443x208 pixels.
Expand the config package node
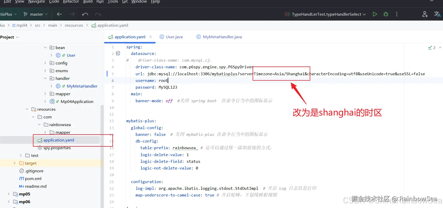pos(45,63)
